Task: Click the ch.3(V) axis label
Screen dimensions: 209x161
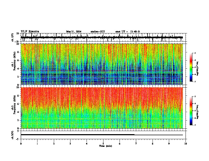Action: pyautogui.click(x=13, y=135)
